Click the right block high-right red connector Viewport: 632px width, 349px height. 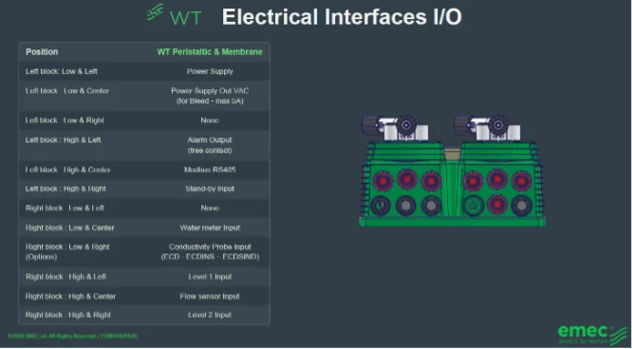tap(521, 181)
